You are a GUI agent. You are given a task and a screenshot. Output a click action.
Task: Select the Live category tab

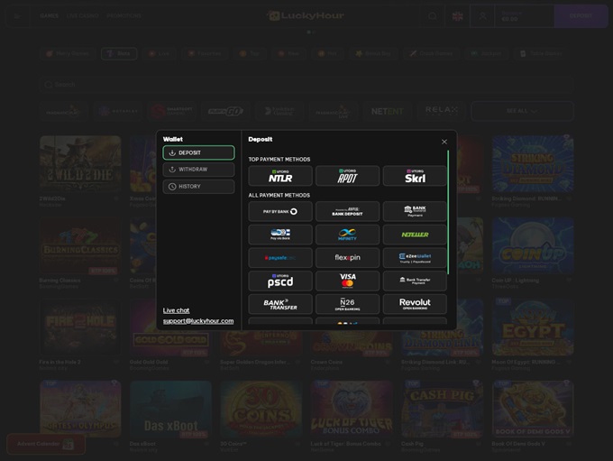(x=159, y=53)
